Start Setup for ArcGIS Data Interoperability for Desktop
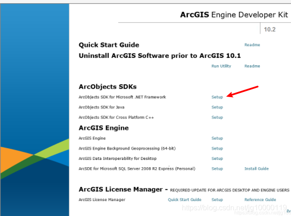This screenshot has height=216, width=291. point(217,159)
